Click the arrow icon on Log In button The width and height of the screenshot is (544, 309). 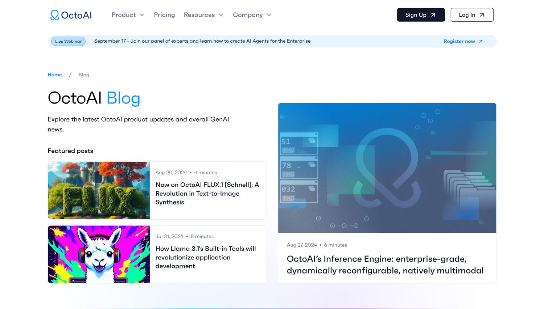point(482,15)
